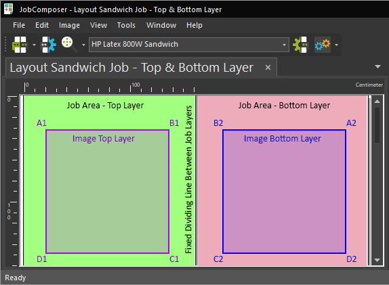Click the green layout icon in the toolbar
This screenshot has height=285, width=389.
click(20, 45)
